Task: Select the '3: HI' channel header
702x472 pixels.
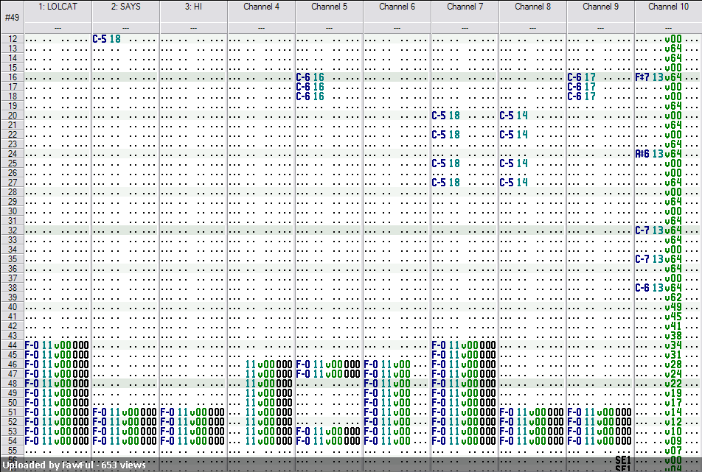Action: coord(193,12)
